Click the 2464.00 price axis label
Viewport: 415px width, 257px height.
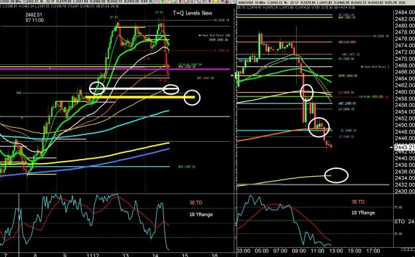point(404,78)
